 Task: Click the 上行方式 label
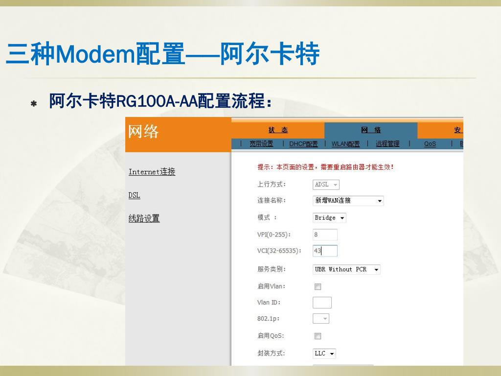pyautogui.click(x=272, y=184)
